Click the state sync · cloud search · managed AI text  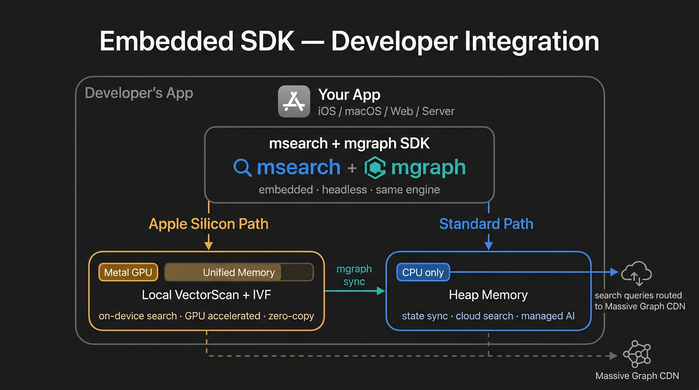tap(488, 316)
